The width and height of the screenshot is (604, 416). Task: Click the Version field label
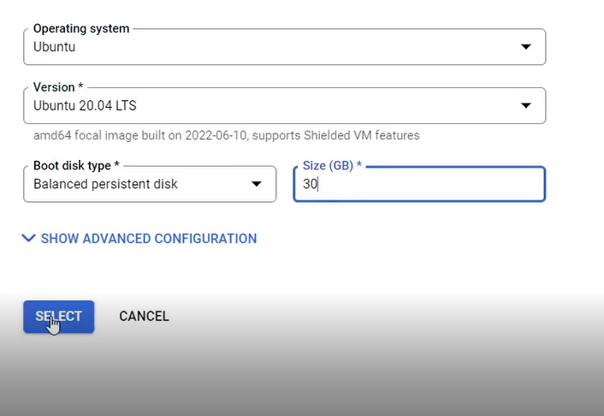(58, 87)
